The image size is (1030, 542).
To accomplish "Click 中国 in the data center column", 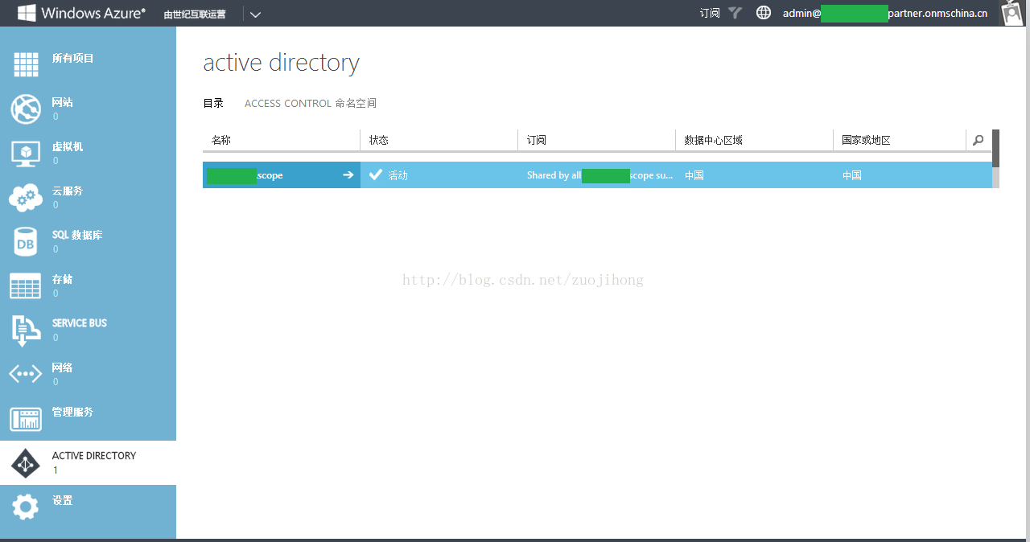I will click(x=694, y=175).
